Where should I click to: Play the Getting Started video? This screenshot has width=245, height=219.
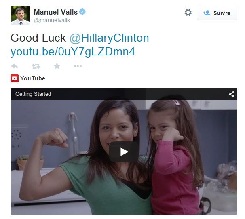pyautogui.click(x=124, y=152)
